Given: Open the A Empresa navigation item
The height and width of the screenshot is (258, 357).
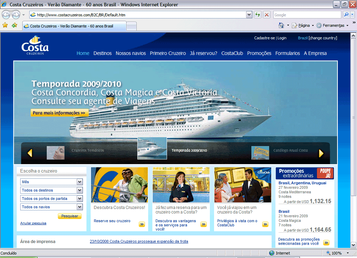Looking at the screenshot, I should click(315, 53).
